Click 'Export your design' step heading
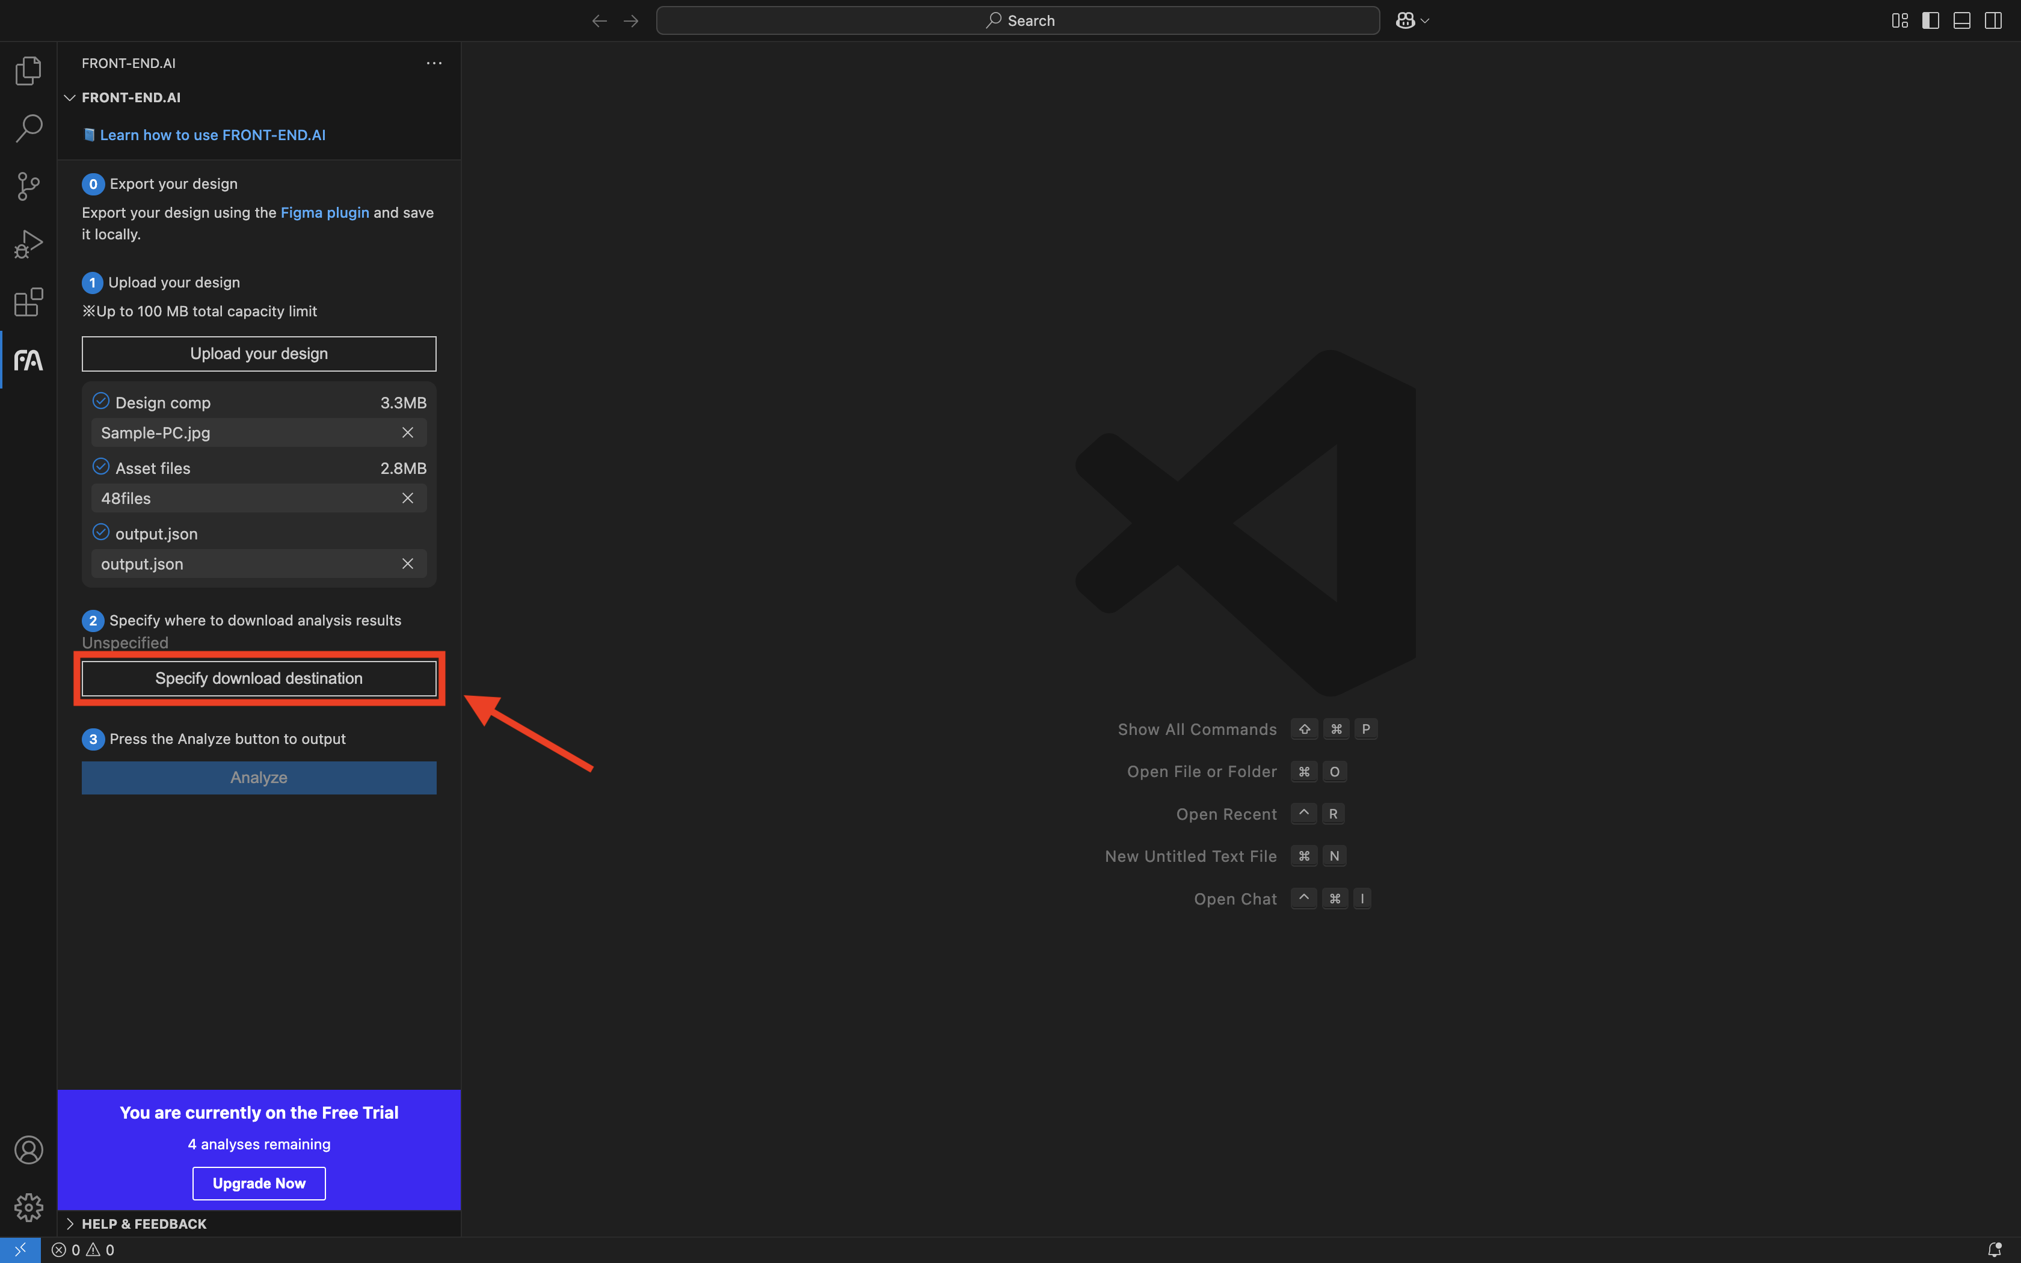The height and width of the screenshot is (1263, 2021). pos(174,184)
